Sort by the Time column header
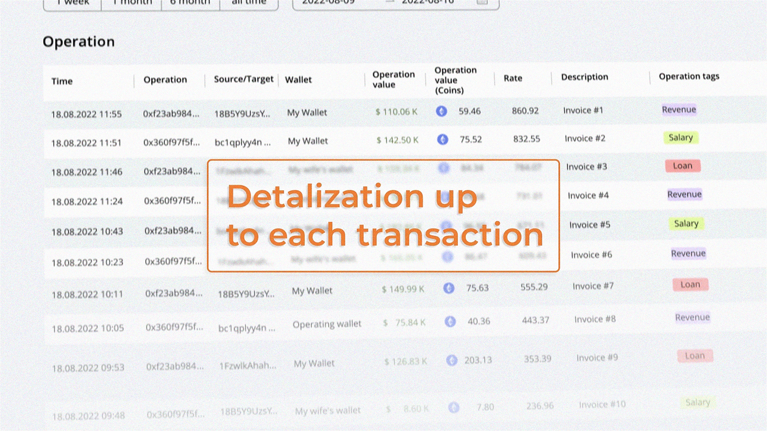This screenshot has height=431, width=767. click(x=62, y=81)
